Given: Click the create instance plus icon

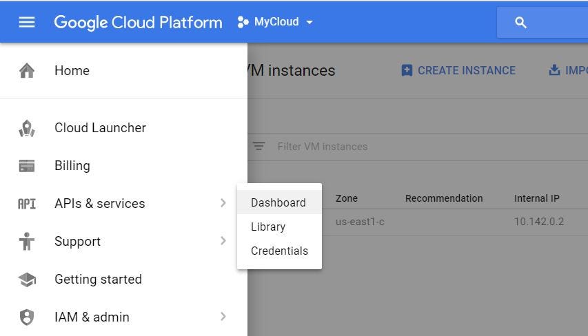Looking at the screenshot, I should click(407, 70).
